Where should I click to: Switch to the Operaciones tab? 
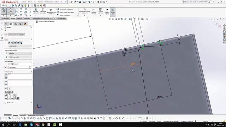(x=5, y=18)
